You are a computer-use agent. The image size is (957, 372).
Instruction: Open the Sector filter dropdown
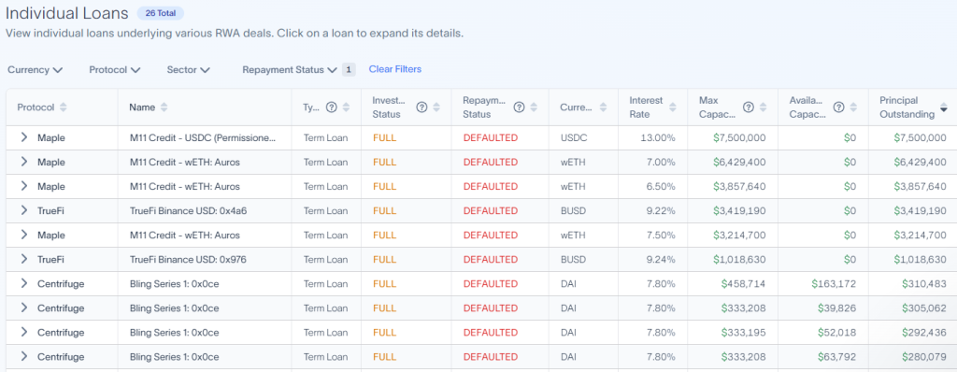189,70
